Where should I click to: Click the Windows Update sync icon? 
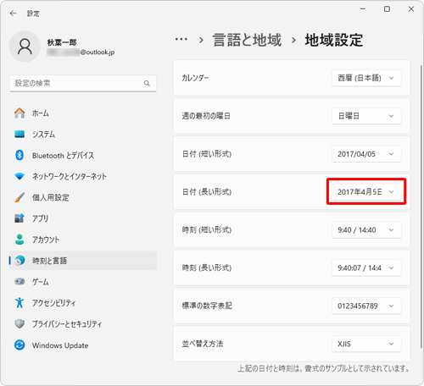pos(20,345)
